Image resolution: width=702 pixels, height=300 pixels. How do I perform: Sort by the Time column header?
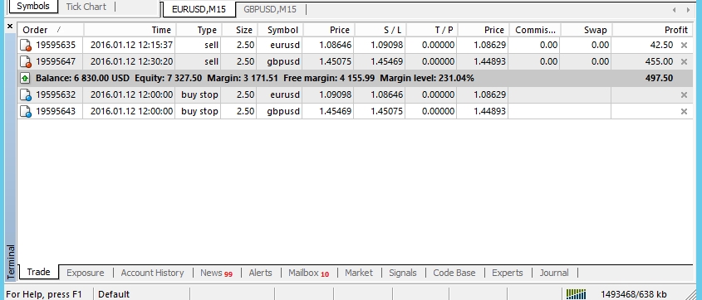pos(130,30)
